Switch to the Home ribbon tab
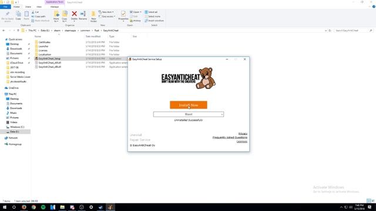This screenshot has height=211, width=376. click(16, 6)
